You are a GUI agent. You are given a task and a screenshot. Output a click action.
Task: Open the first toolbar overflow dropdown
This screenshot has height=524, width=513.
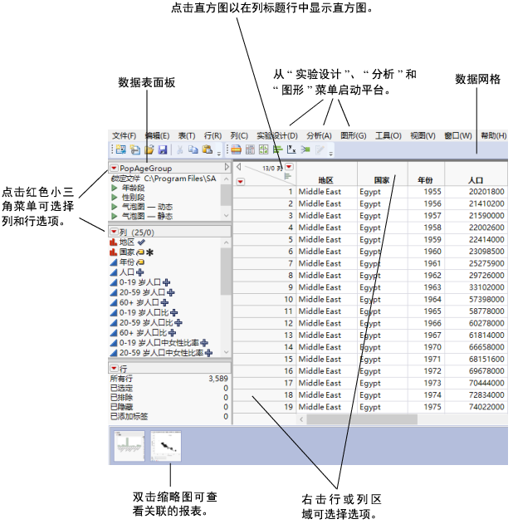click(219, 154)
